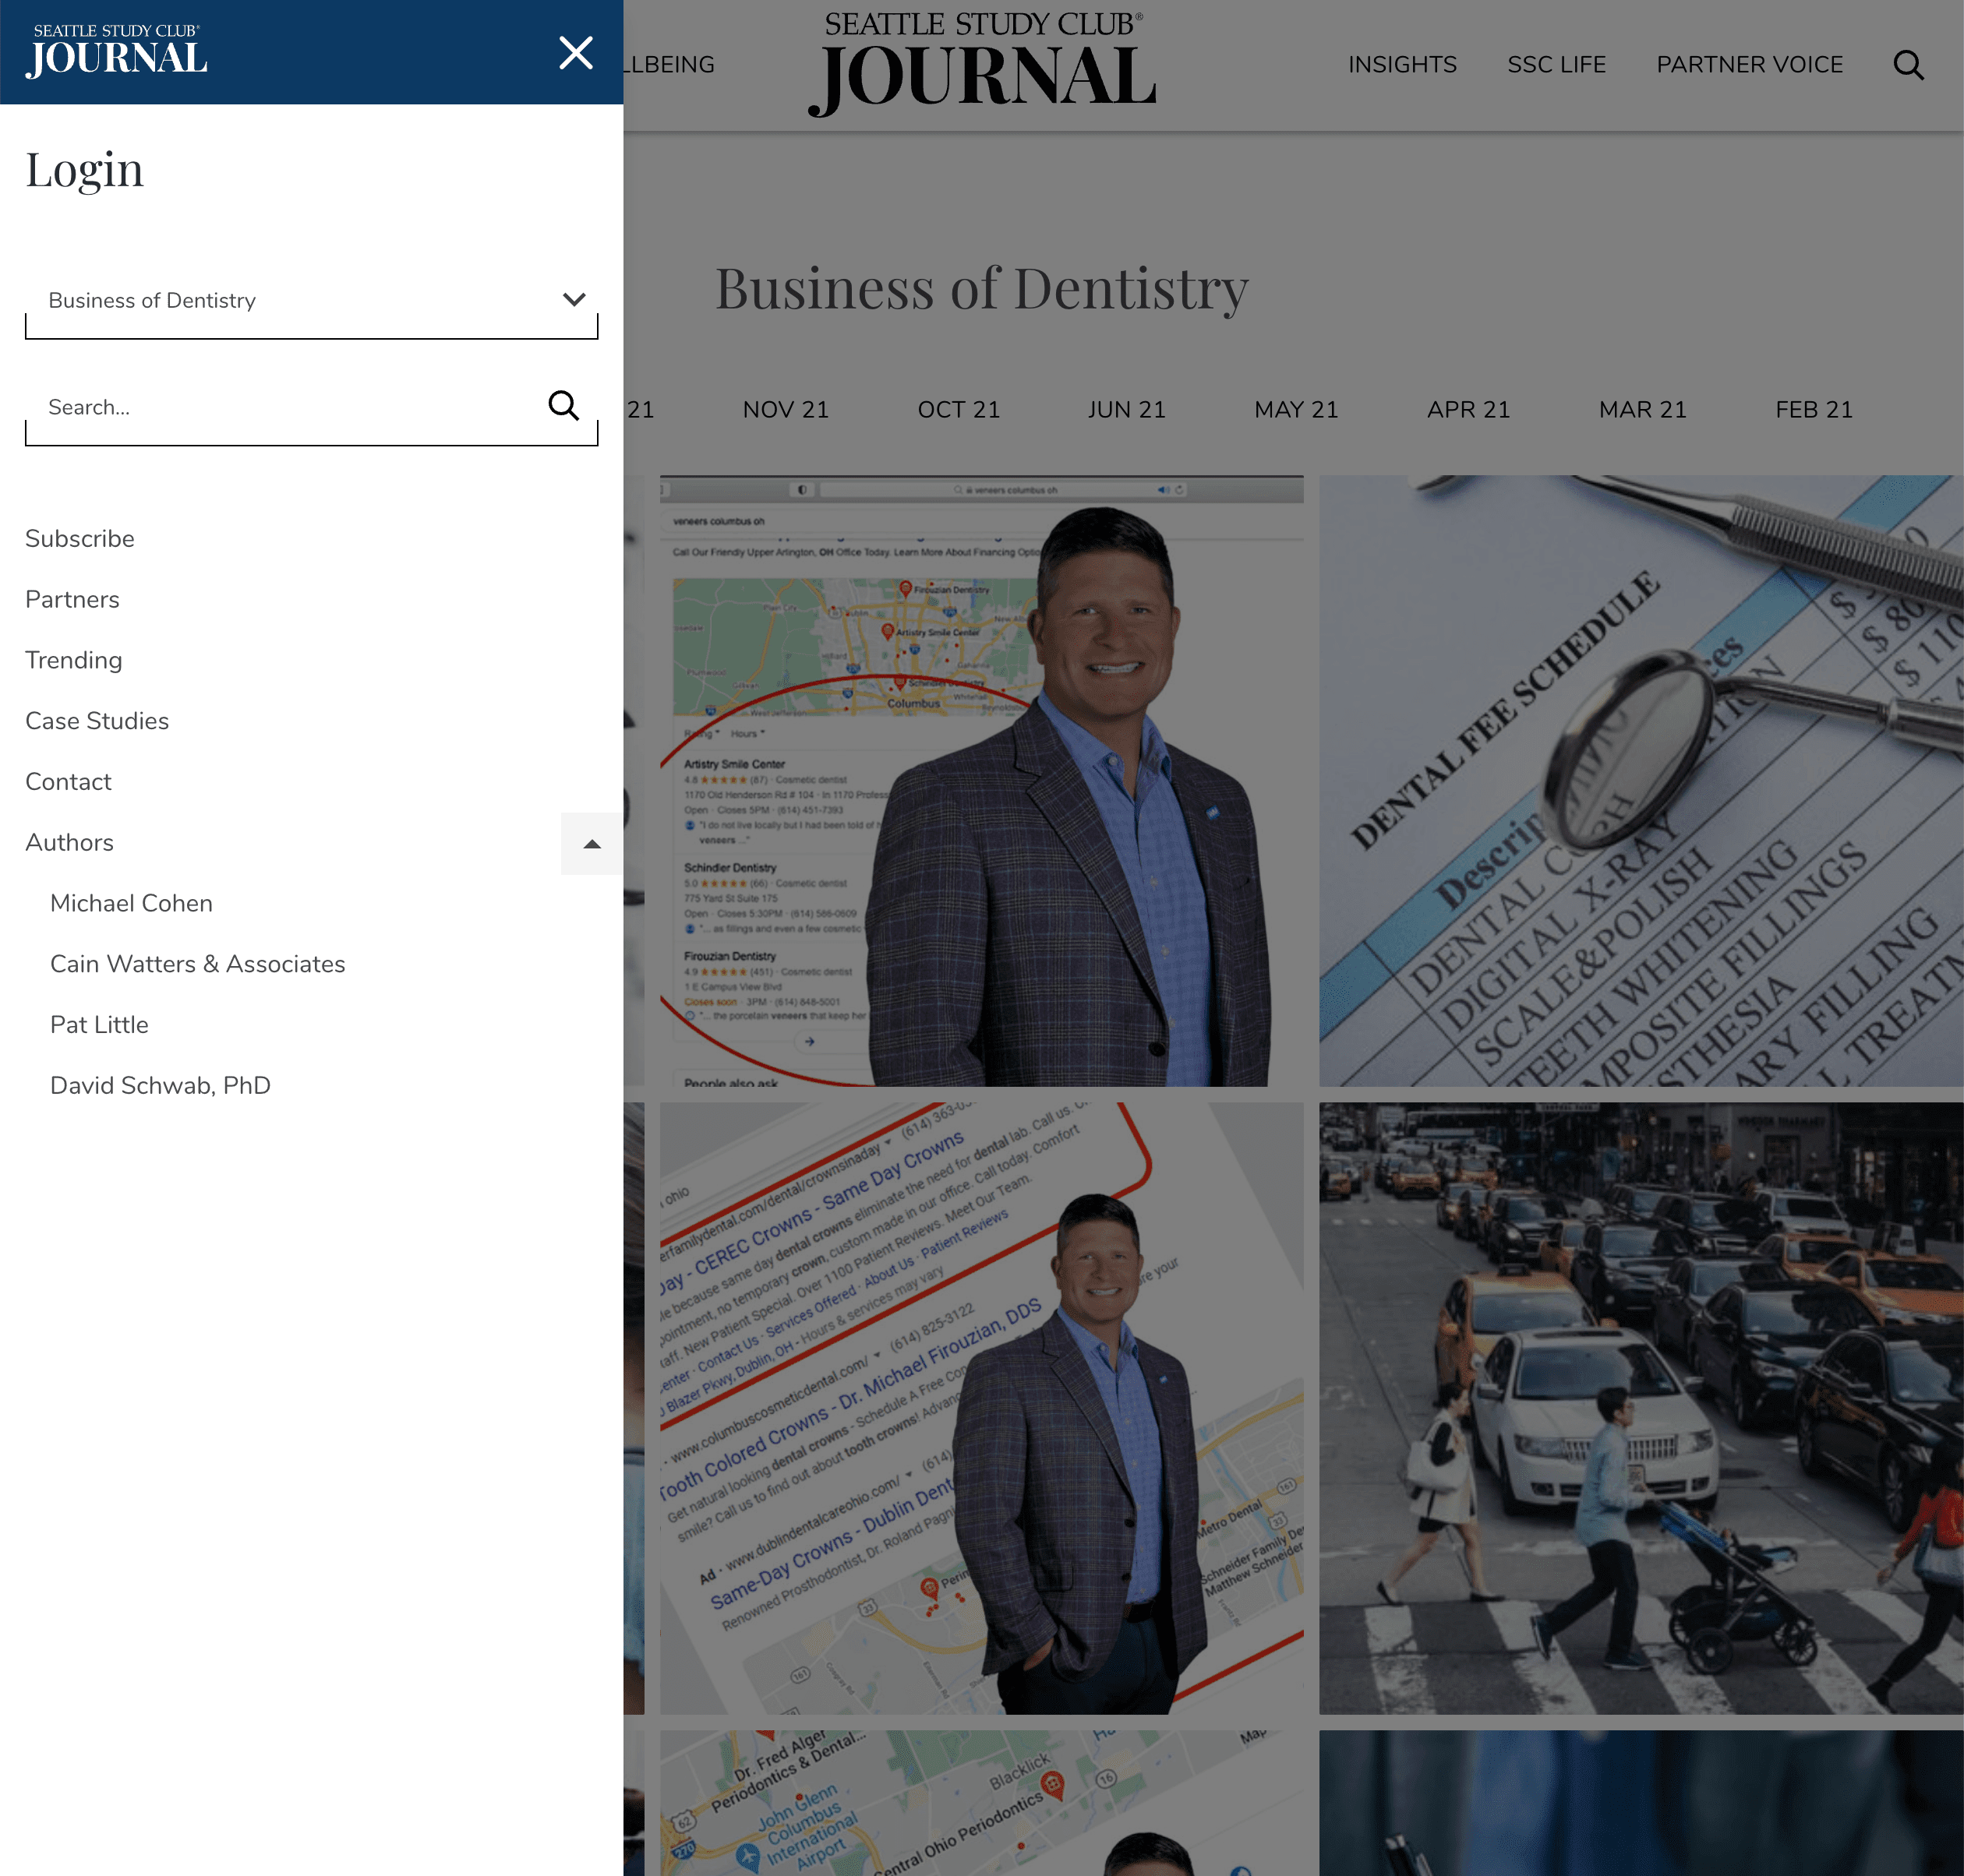Filter articles by JUN 21
Image resolution: width=1964 pixels, height=1876 pixels.
click(1127, 410)
